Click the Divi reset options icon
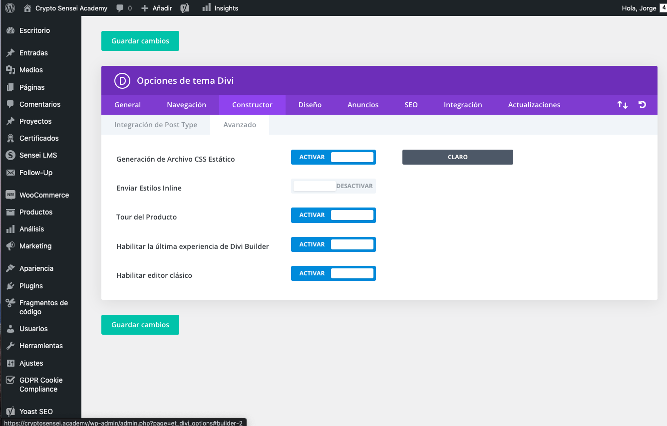The width and height of the screenshot is (667, 426). click(x=643, y=105)
